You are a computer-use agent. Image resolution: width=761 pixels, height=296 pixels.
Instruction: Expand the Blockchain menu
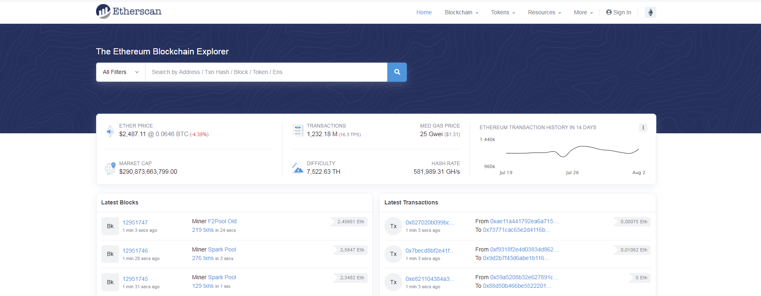click(461, 12)
